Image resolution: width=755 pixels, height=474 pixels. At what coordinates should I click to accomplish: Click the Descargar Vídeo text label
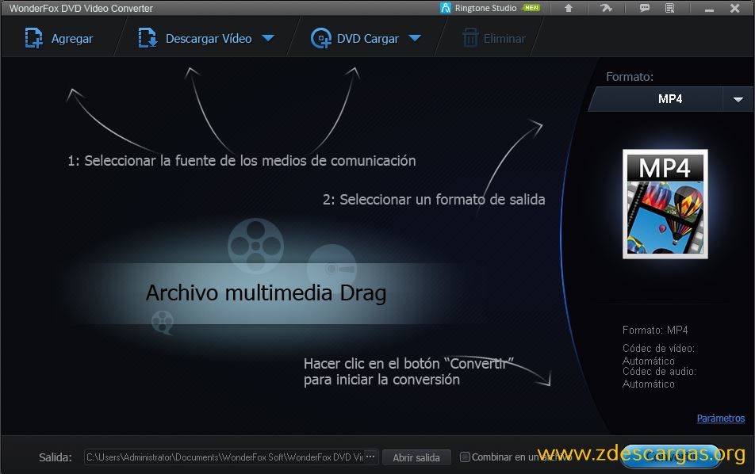click(x=209, y=39)
